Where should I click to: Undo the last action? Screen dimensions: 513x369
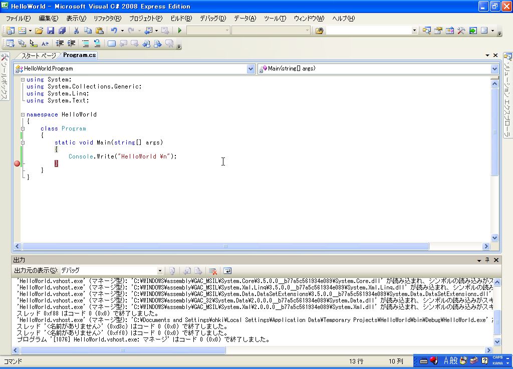coord(114,30)
